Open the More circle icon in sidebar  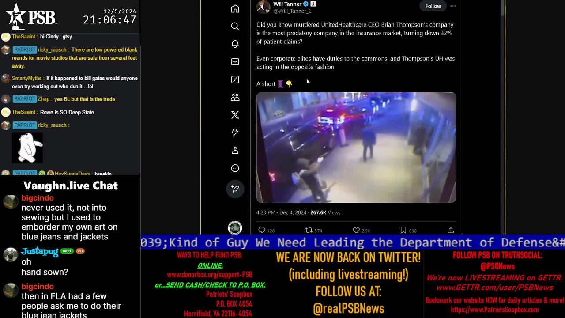click(x=235, y=168)
